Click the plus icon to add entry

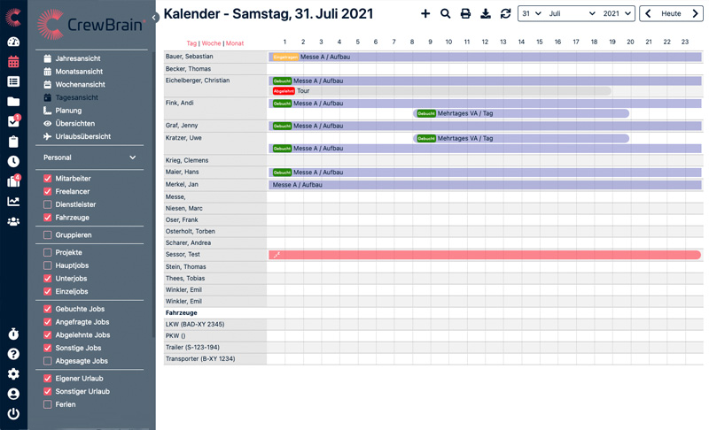pyautogui.click(x=425, y=13)
